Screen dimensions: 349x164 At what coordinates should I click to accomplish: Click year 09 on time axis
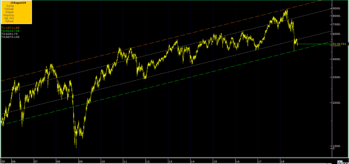coord(81,162)
